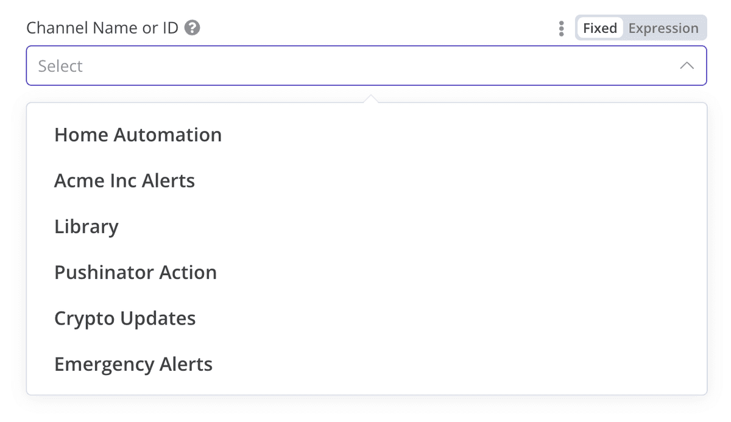Click the help question mark icon
This screenshot has height=422, width=731.
[x=192, y=28]
